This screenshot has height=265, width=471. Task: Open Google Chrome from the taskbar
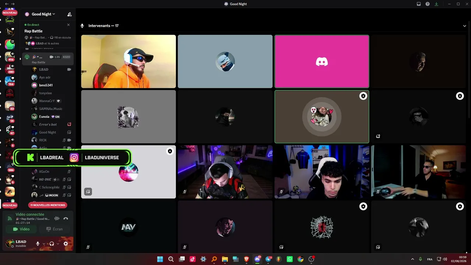point(301,259)
